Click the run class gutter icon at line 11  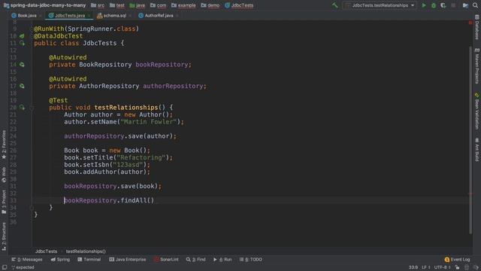pyautogui.click(x=22, y=44)
